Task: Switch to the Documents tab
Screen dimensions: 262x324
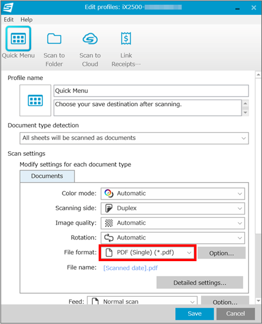Action: [47, 176]
